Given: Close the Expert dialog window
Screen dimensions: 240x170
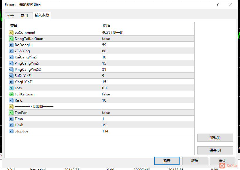Looking at the screenshot, I should (x=231, y=5).
